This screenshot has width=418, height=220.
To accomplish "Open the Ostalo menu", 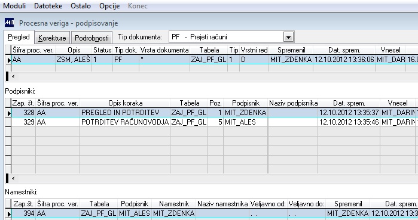I will point(81,6).
